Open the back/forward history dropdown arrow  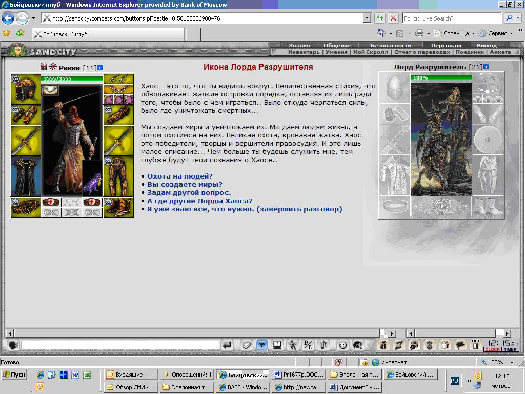[33, 18]
